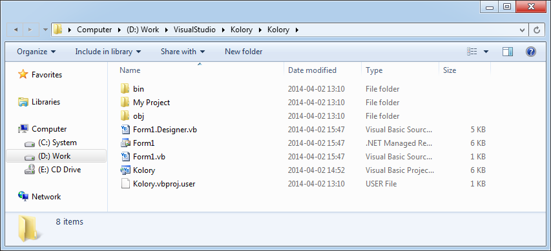Expand the arrow after the VisualStudio breadcrumb

click(x=223, y=30)
